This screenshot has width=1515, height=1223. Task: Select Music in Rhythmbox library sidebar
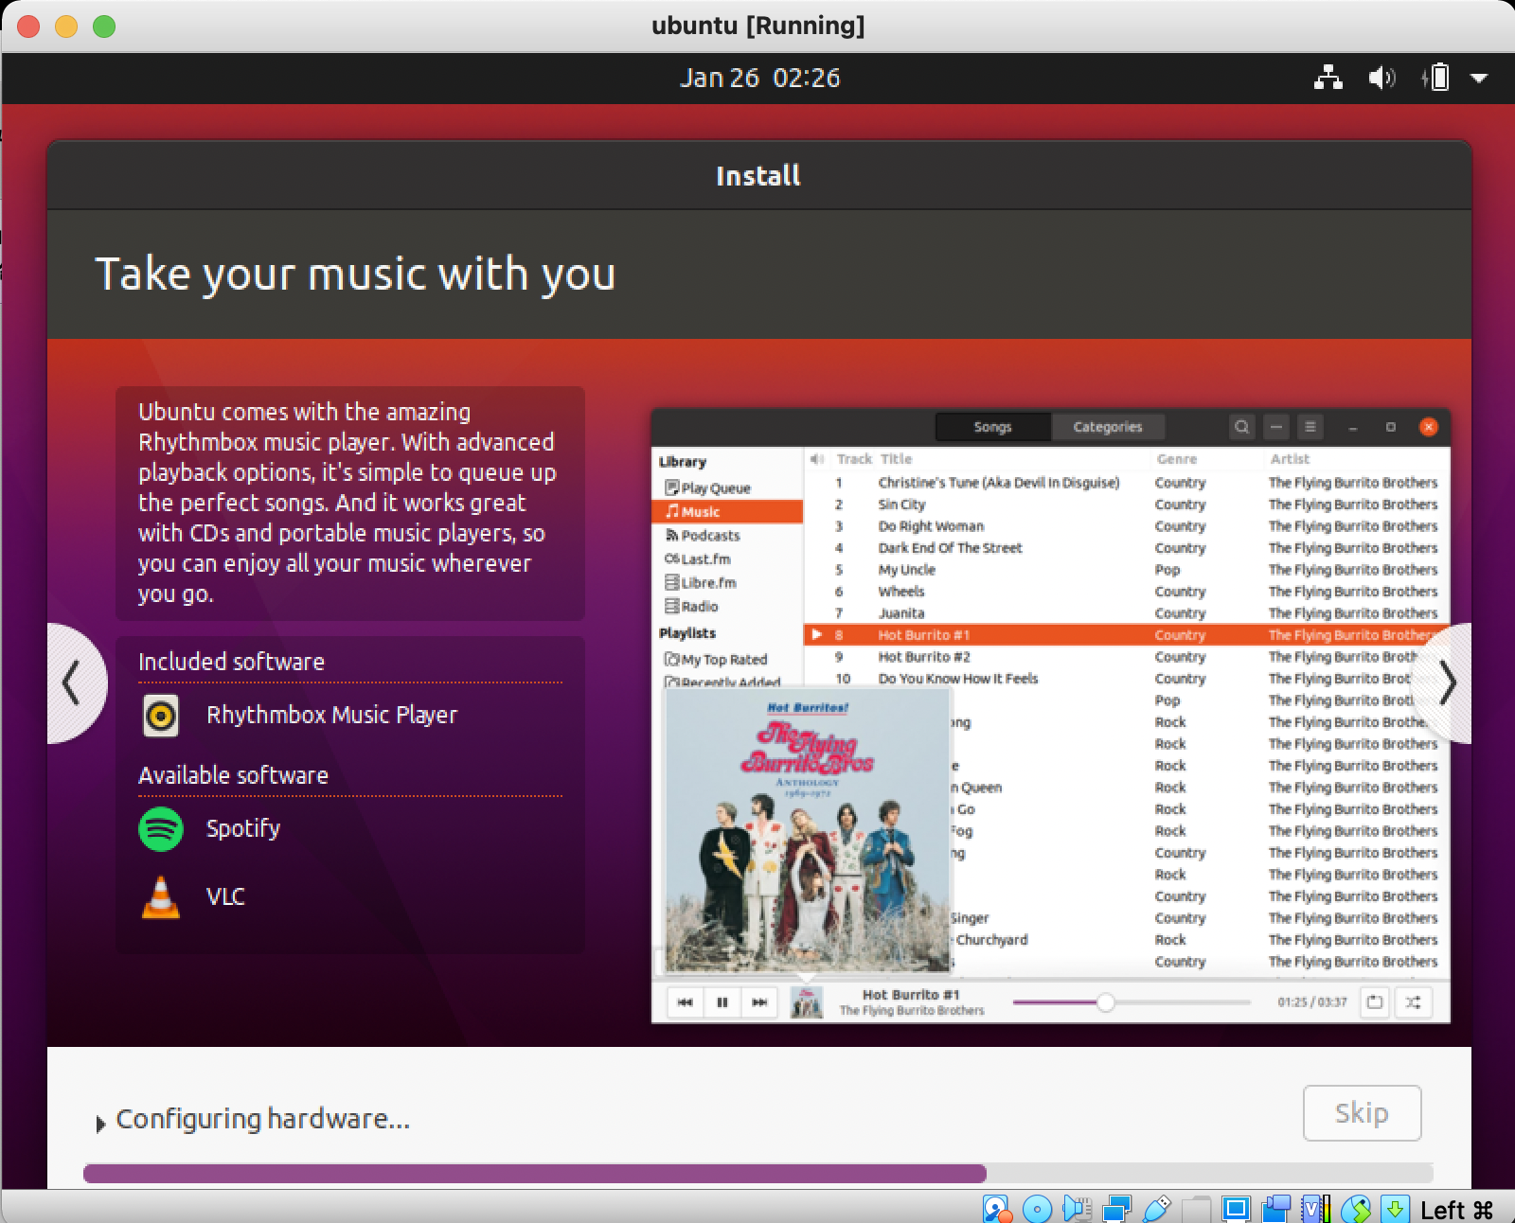(727, 511)
